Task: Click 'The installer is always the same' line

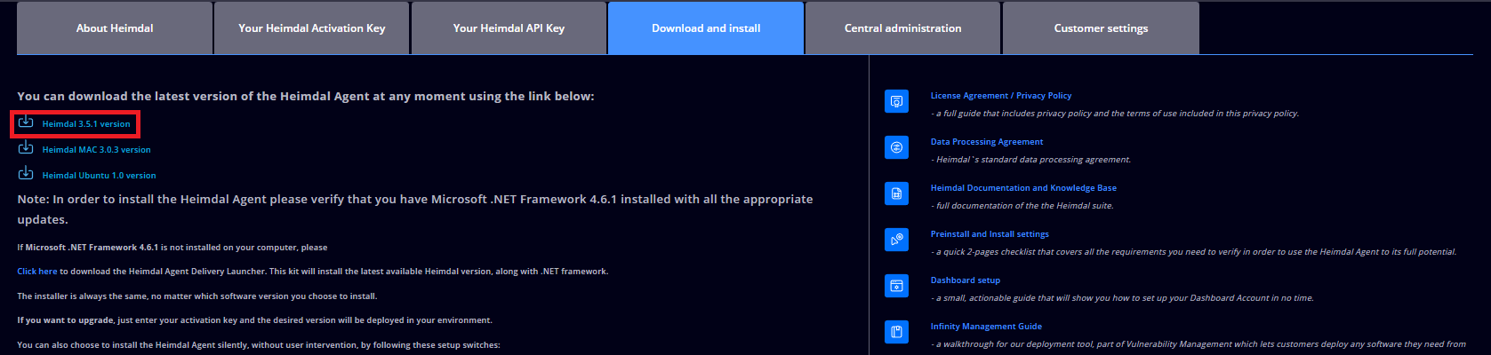Action: (x=197, y=296)
